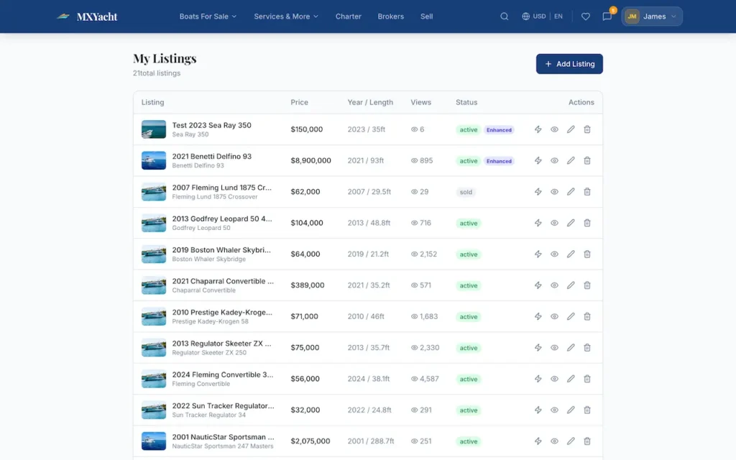Viewport: 736px width, 460px height.
Task: Click the Enhanced badge on Sea Ray row
Action: pos(499,130)
